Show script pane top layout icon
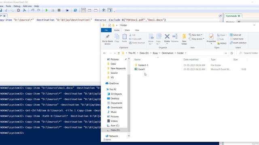The width and height of the screenshot is (259, 145). (x=83, y=10)
